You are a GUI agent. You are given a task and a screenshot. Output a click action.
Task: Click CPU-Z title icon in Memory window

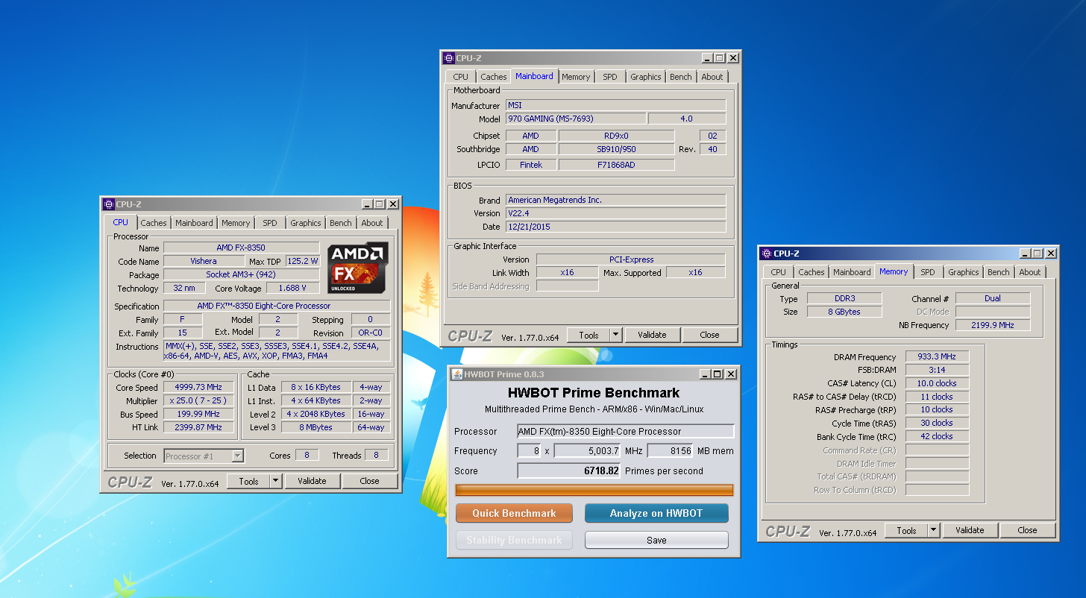[766, 254]
